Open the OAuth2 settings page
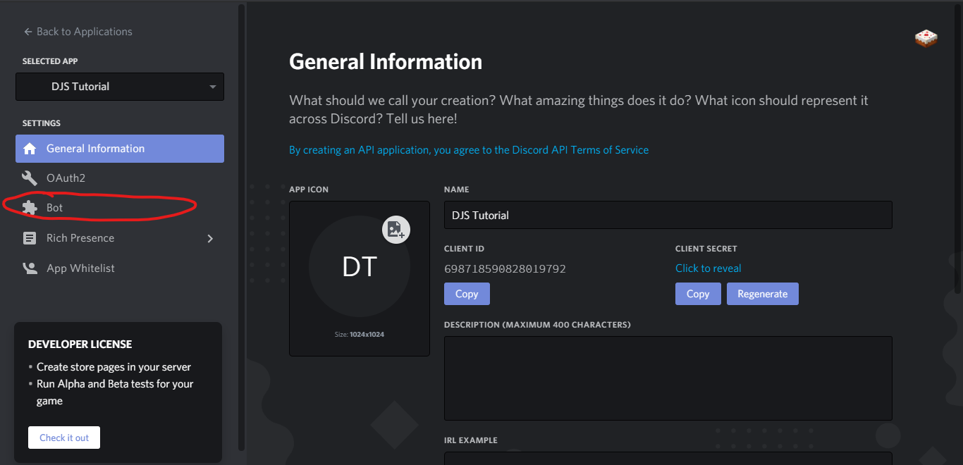The width and height of the screenshot is (963, 465). coord(66,178)
